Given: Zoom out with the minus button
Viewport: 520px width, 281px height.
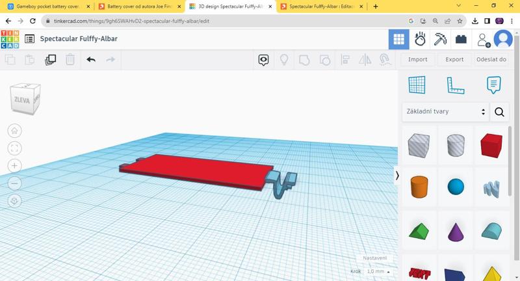Looking at the screenshot, I should point(14,183).
